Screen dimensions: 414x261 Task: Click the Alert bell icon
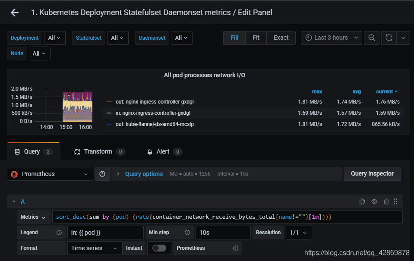tap(150, 152)
